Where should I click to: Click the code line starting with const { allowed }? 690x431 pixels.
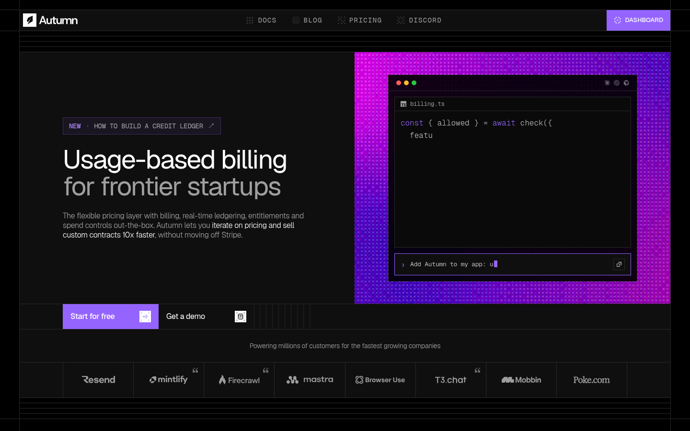[x=476, y=123]
